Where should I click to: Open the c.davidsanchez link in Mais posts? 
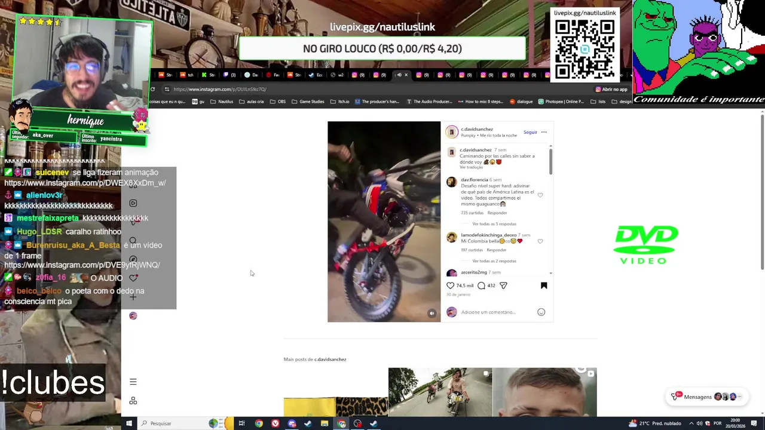(330, 360)
